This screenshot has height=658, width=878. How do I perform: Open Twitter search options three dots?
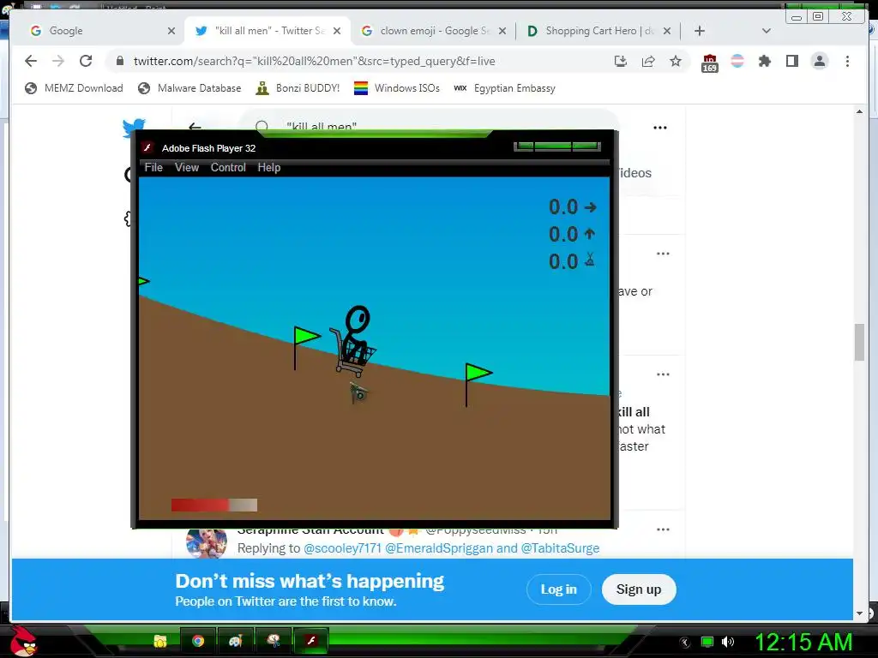[660, 128]
